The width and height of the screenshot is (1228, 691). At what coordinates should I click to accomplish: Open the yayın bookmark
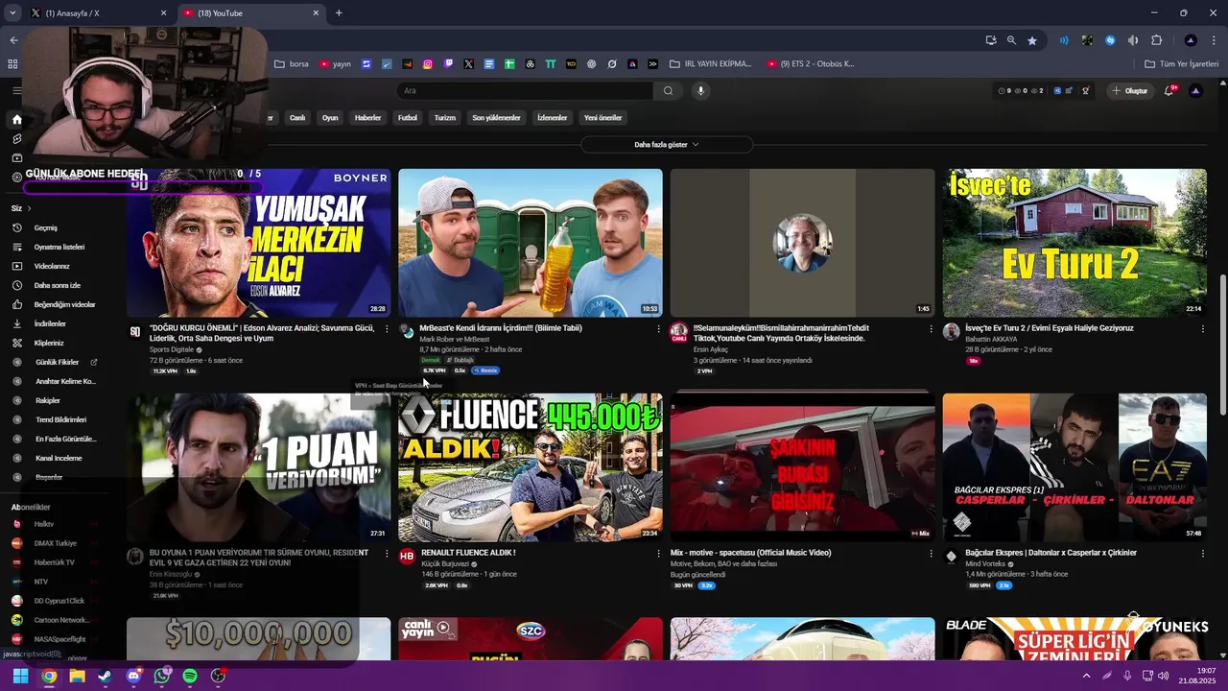coord(336,64)
